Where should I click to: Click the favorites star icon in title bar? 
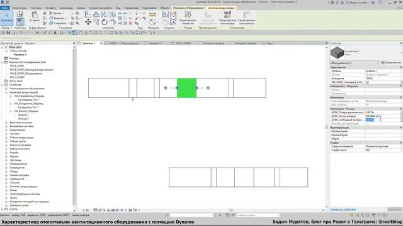coord(342,3)
